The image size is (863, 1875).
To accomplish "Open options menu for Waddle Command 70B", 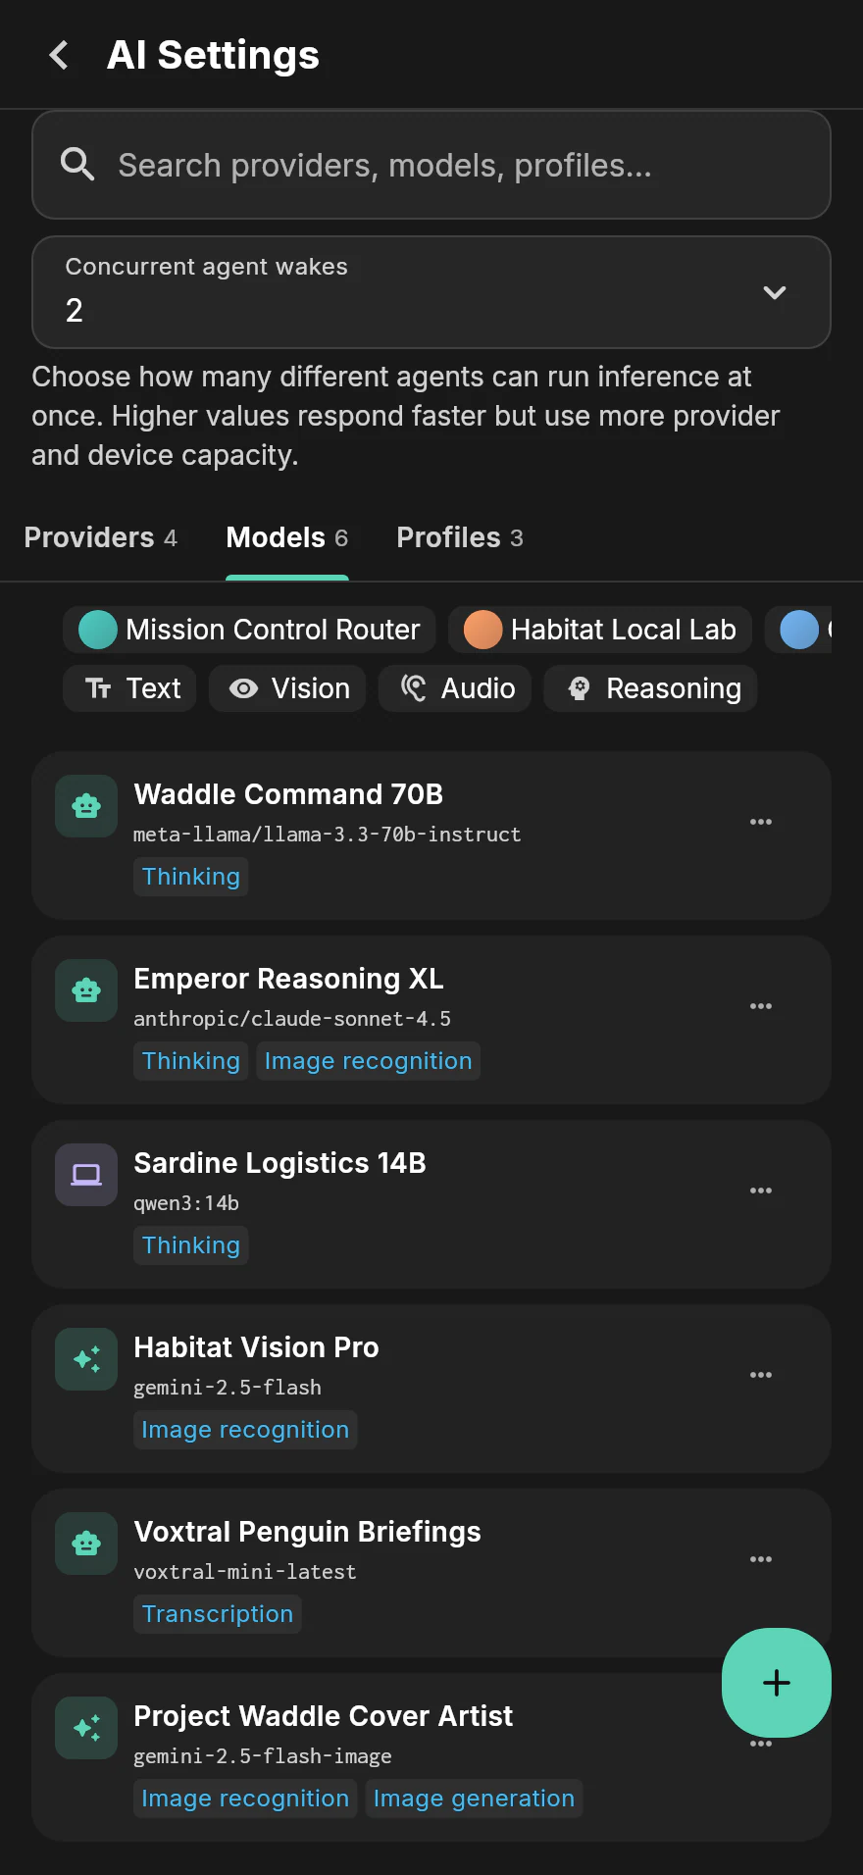I will click(761, 822).
